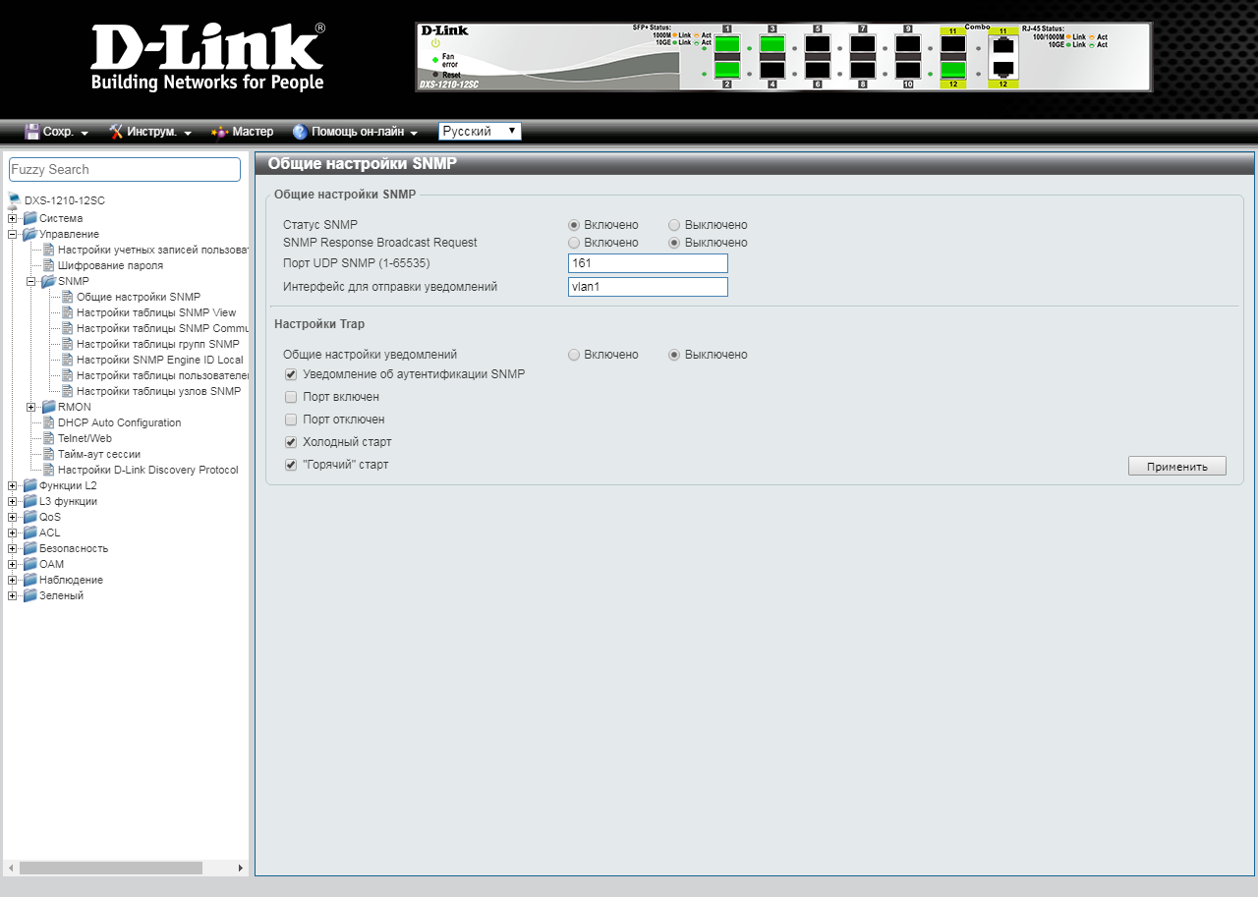Pick SFP+ port 7 on the switch diagram
The height and width of the screenshot is (897, 1258).
pos(863,43)
